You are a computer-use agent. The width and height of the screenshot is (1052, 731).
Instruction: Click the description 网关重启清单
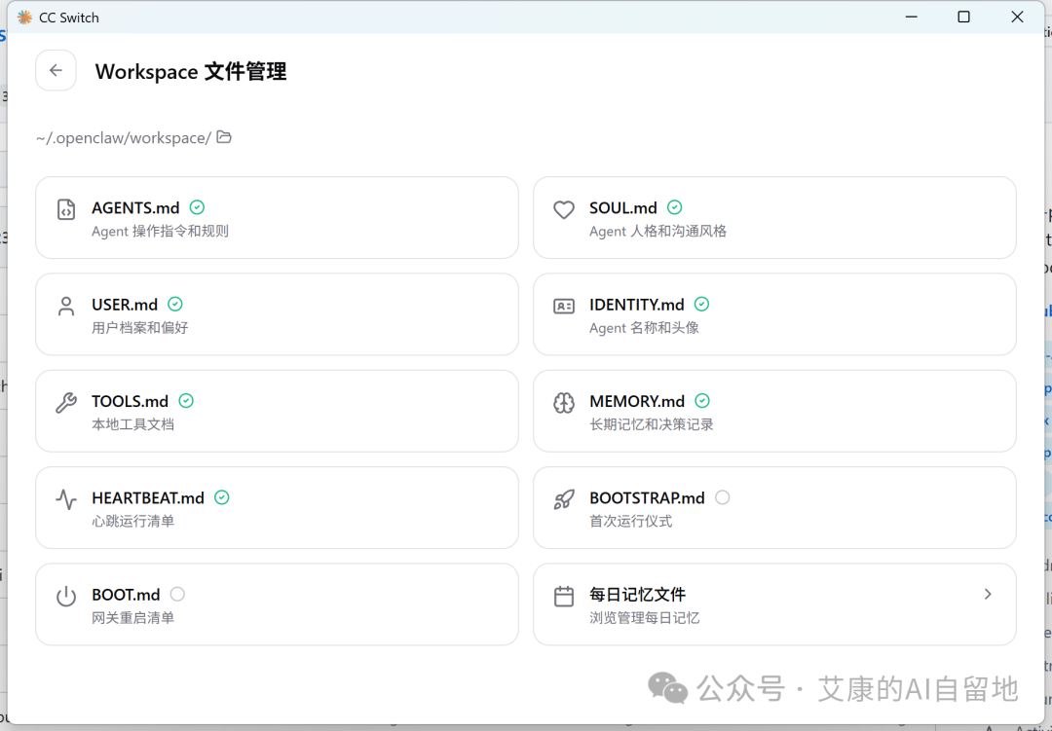pyautogui.click(x=132, y=618)
